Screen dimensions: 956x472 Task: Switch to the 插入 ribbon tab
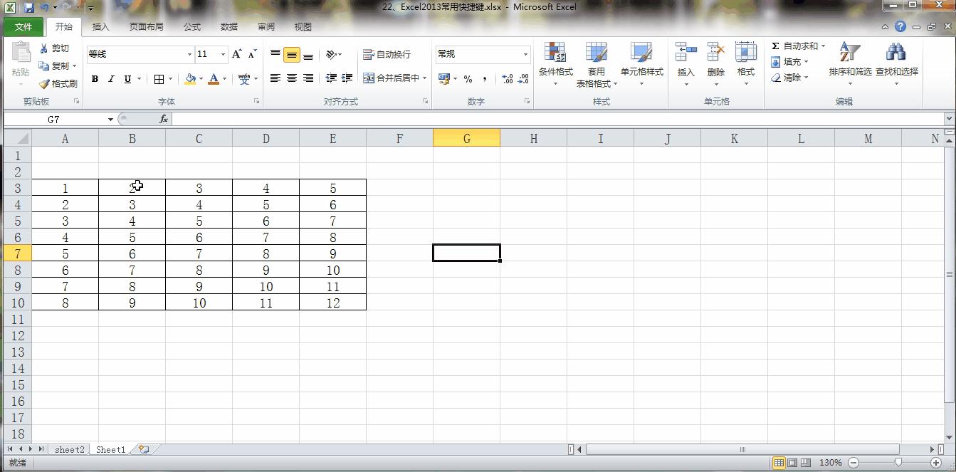point(100,26)
